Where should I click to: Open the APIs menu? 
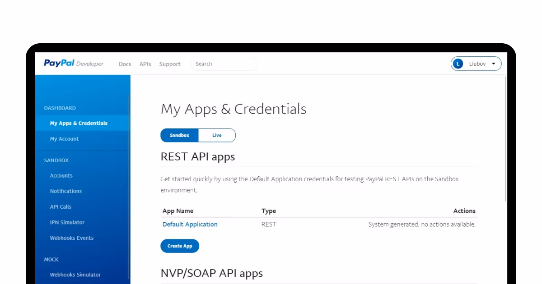(145, 64)
